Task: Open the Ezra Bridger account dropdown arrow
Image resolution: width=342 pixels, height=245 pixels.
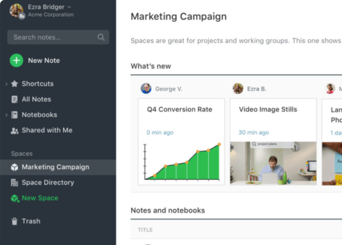Action: pos(69,7)
